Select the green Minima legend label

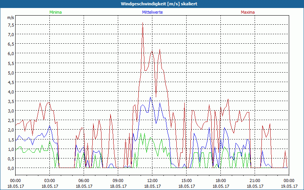(x=55, y=12)
